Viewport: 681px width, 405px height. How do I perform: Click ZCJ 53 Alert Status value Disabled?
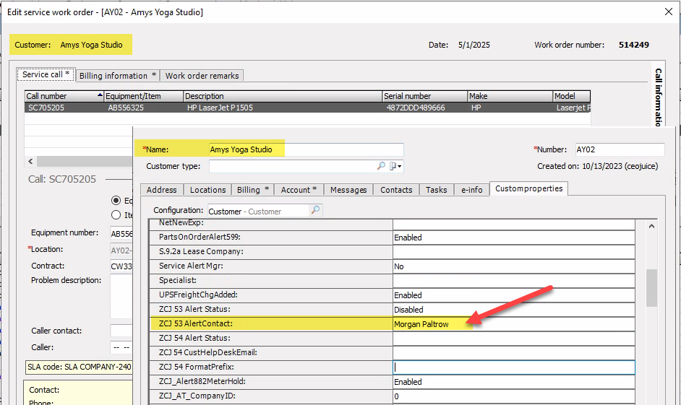[x=514, y=310]
